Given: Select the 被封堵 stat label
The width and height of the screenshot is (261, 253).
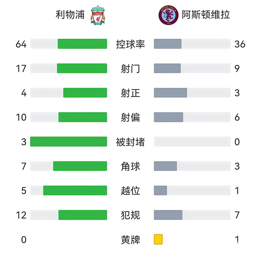Looking at the screenshot, I should 130,142.
